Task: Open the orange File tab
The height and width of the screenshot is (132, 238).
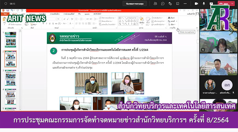Action: tap(5, 14)
